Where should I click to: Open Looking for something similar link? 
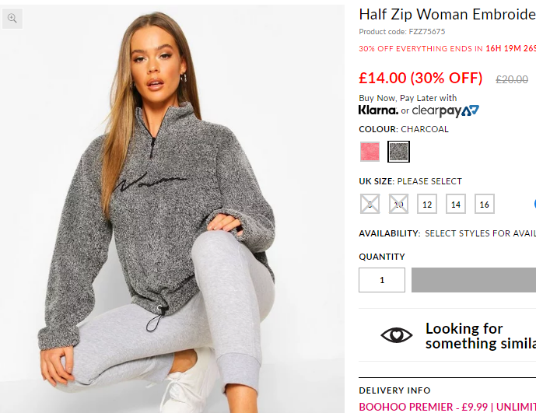pos(480,336)
